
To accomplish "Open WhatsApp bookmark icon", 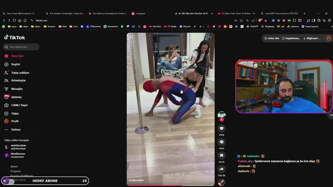I will (x=4, y=26).
